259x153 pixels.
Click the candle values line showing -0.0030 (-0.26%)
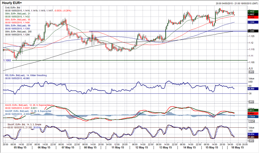(38, 11)
